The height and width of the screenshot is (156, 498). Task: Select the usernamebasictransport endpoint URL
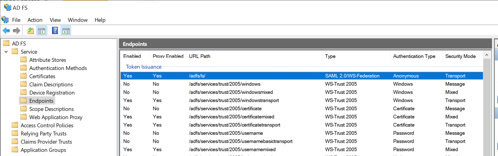[241, 141]
